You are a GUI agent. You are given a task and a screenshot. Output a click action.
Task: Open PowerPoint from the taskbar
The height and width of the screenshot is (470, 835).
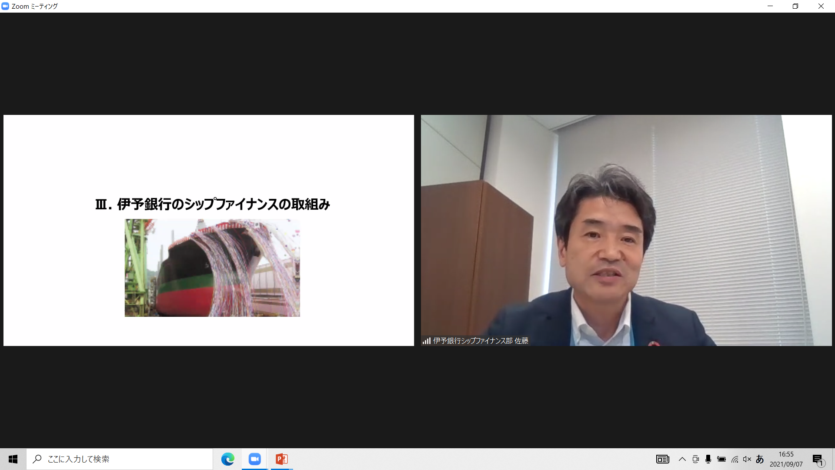281,459
